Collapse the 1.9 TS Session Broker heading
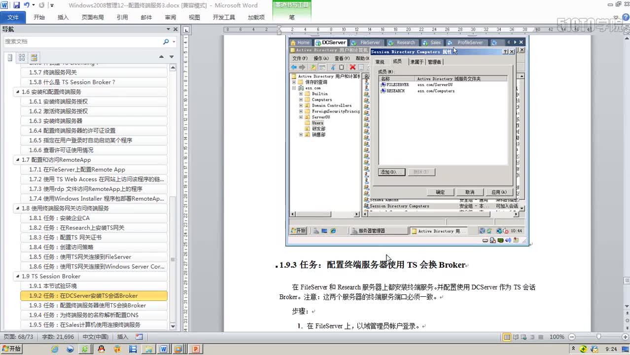Image resolution: width=630 pixels, height=355 pixels. [18, 276]
